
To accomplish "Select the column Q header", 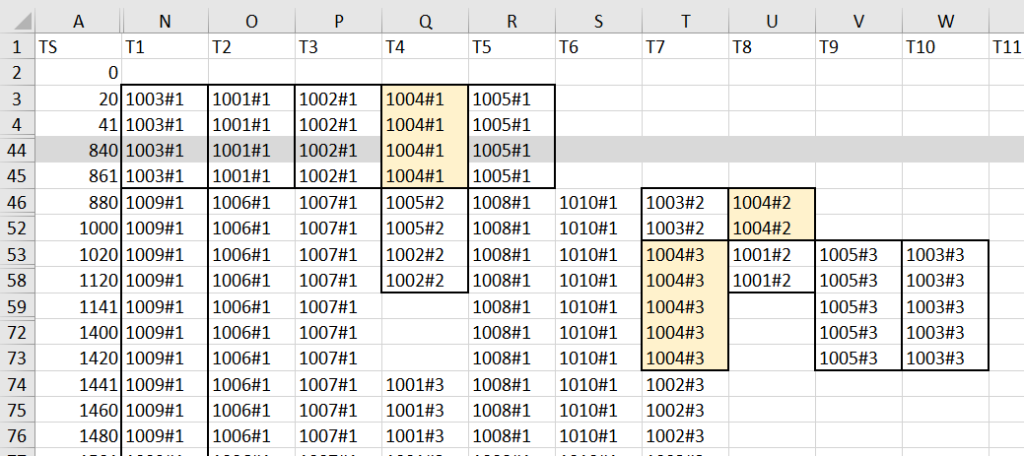I will point(425,18).
